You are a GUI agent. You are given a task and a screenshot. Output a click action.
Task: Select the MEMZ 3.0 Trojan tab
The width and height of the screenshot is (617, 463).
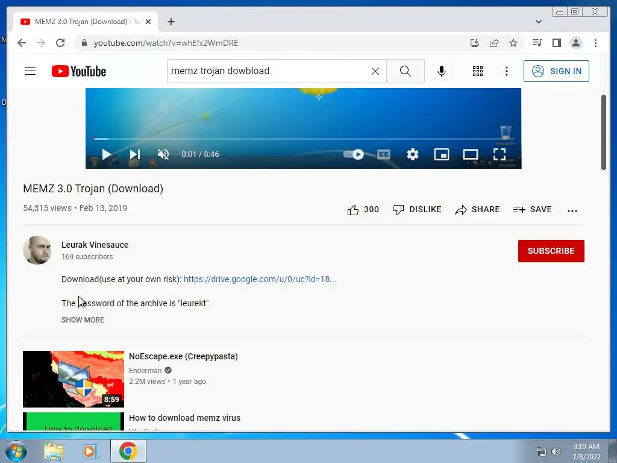[86, 22]
